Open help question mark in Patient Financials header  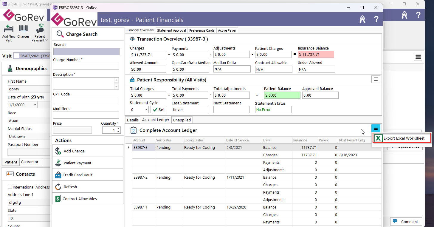376,19
